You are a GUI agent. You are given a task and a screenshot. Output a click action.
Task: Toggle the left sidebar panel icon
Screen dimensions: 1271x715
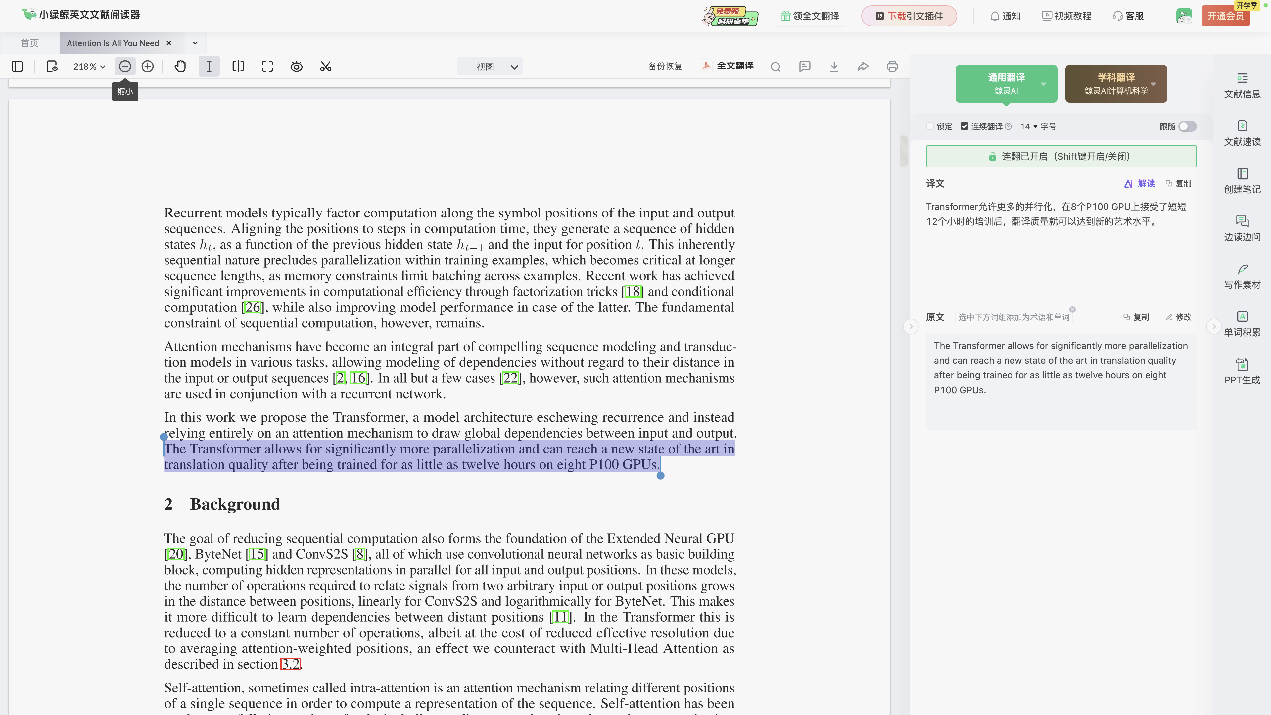[17, 66]
